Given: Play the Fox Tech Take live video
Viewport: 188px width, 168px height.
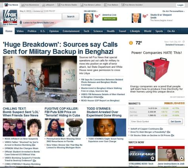Looking at the screenshot, I should 142,154.
